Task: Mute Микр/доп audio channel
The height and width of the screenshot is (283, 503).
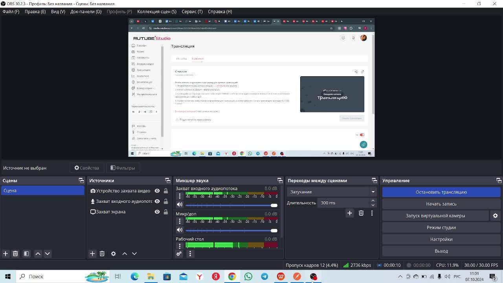Action: coord(180,230)
